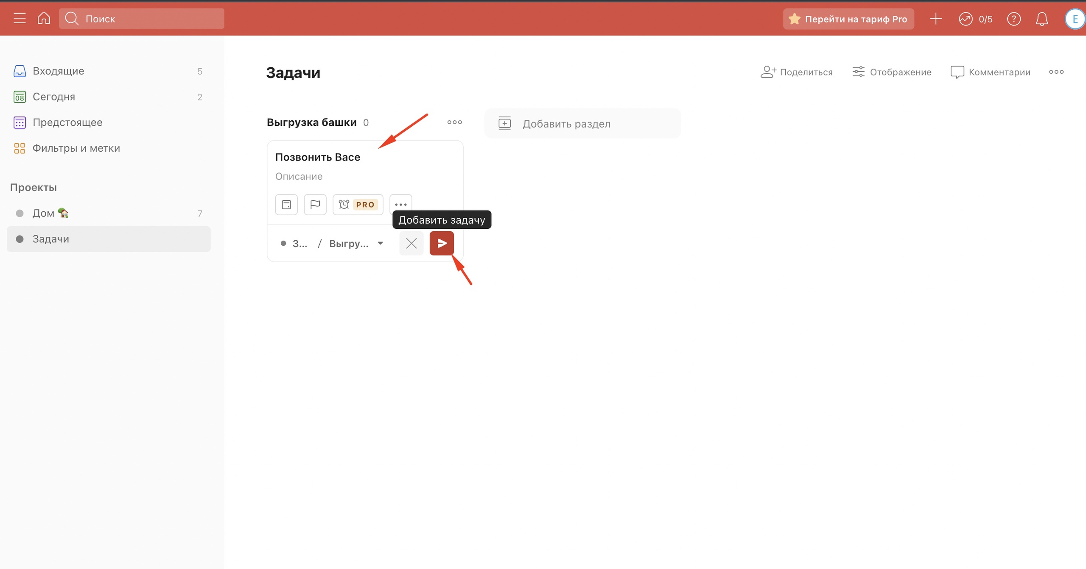Screen dimensions: 1086x569
Task: Open the help question mark icon
Action: (x=1014, y=19)
